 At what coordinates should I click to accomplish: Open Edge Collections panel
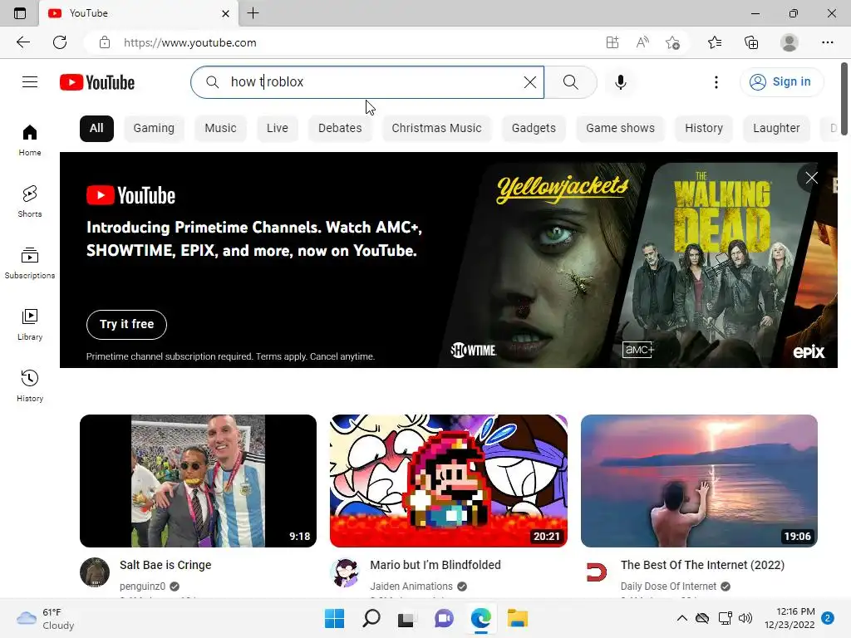751,42
